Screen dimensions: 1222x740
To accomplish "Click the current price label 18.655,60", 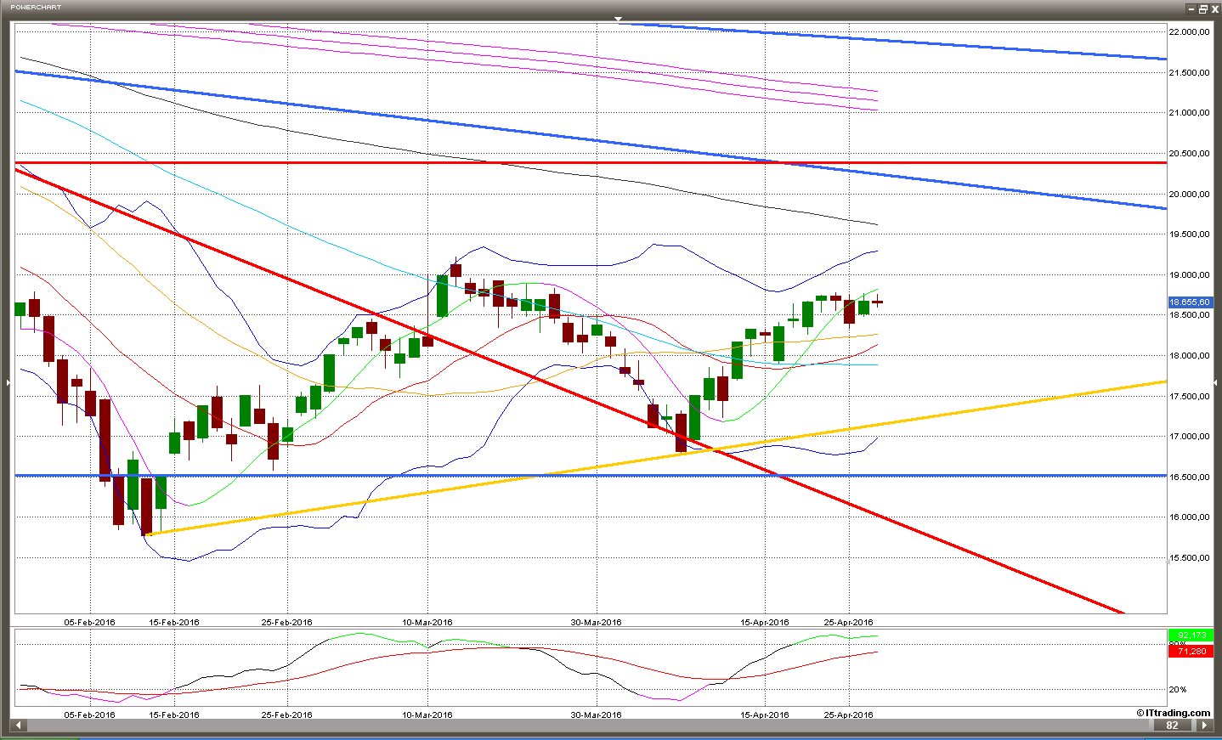I will click(1190, 302).
